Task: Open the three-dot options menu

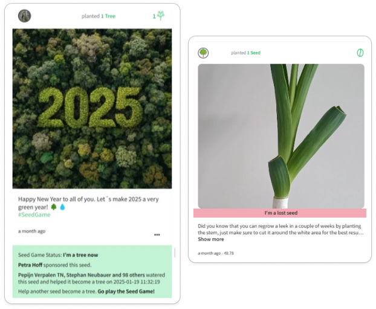Action: tap(157, 235)
